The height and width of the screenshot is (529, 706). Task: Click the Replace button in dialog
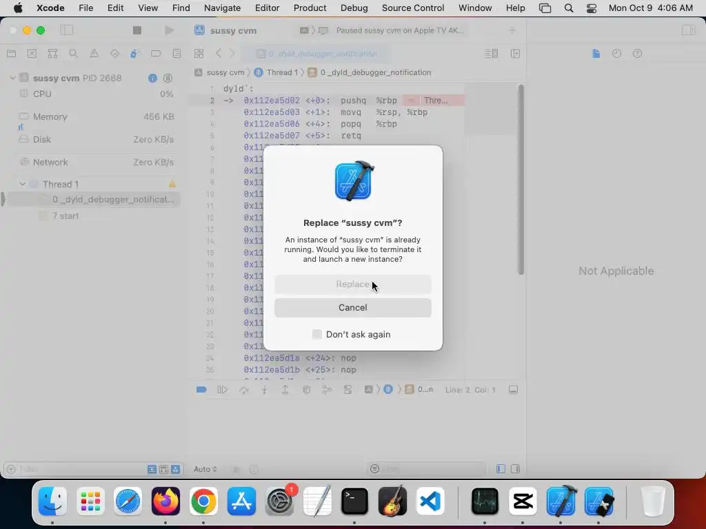click(352, 284)
